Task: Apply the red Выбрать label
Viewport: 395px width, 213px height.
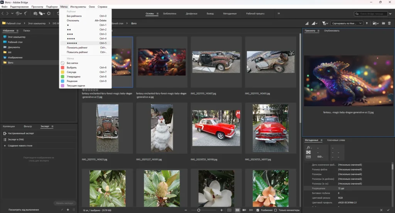Action: point(85,67)
